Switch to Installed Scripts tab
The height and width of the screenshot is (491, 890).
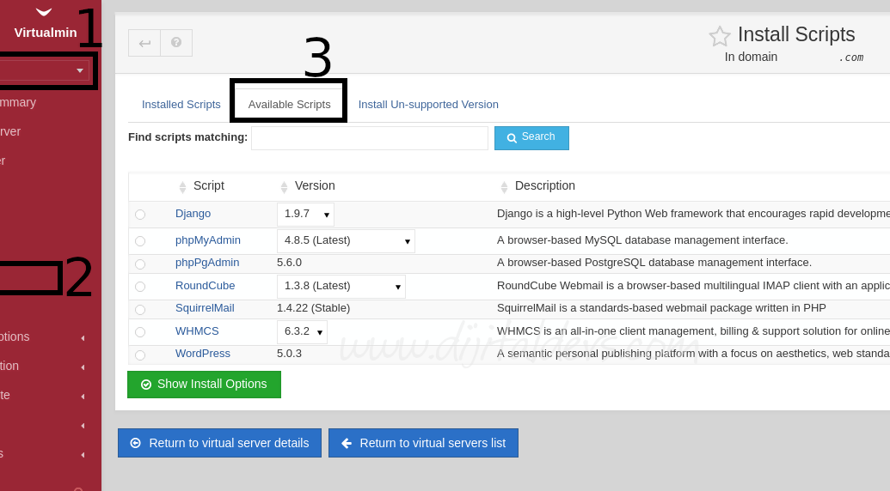click(x=181, y=105)
